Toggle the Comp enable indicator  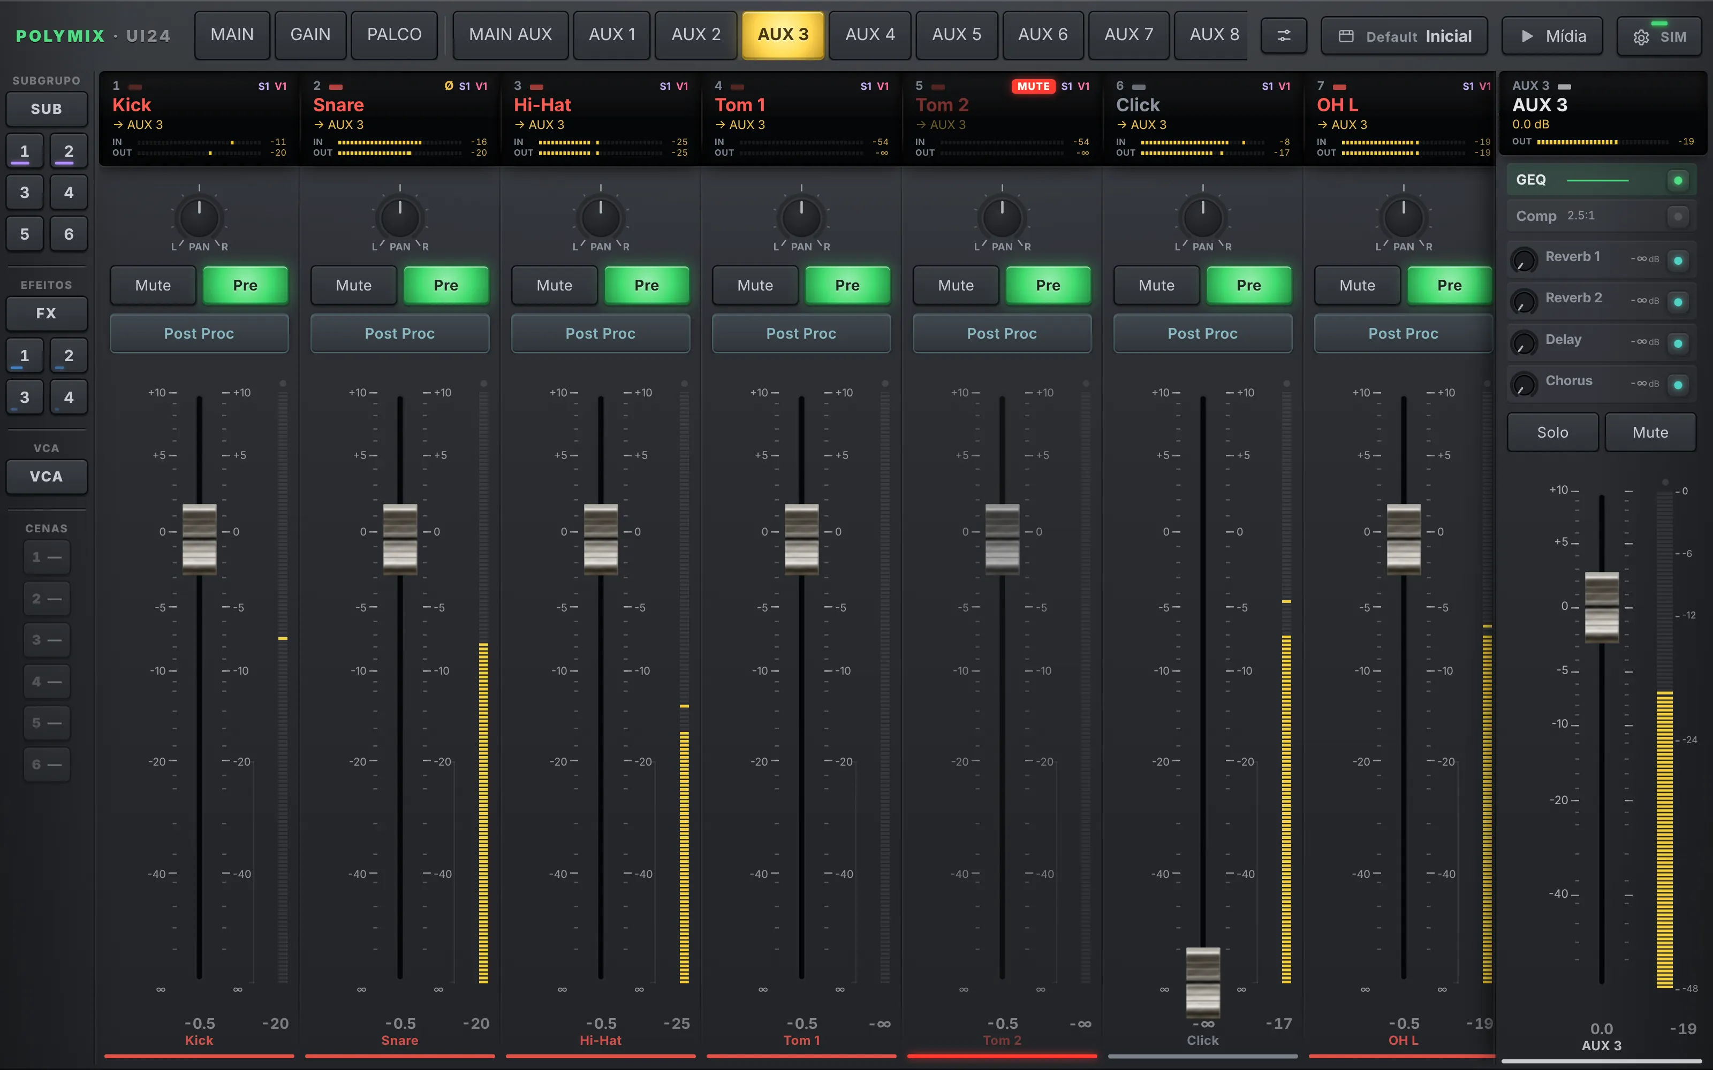point(1678,216)
